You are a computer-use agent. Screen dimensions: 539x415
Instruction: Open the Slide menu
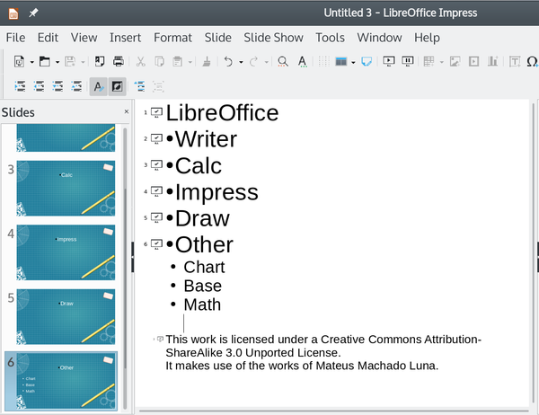[217, 38]
